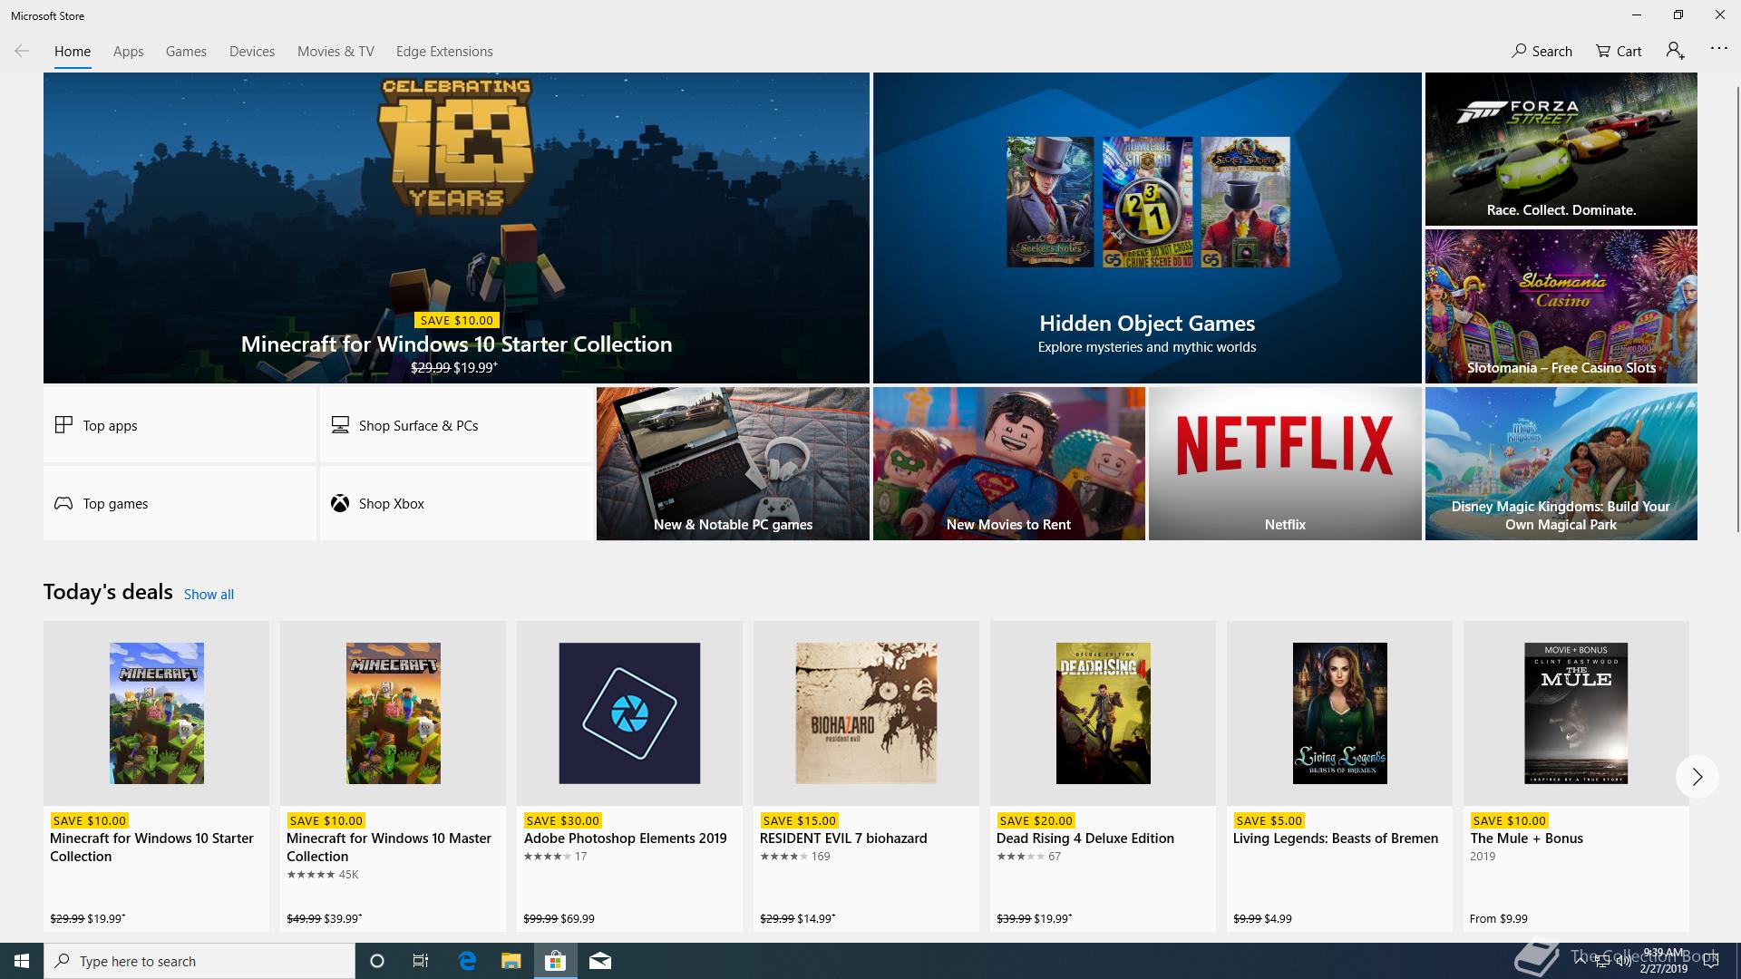The width and height of the screenshot is (1741, 979).
Task: Click the vertical scrollbar of the Store
Action: [1736, 308]
